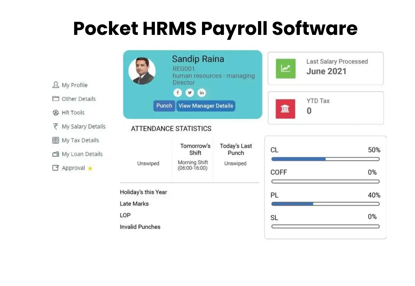Viewport: 415px width, 286px height.
Task: Click the red YTD Tax bank icon
Action: point(285,109)
